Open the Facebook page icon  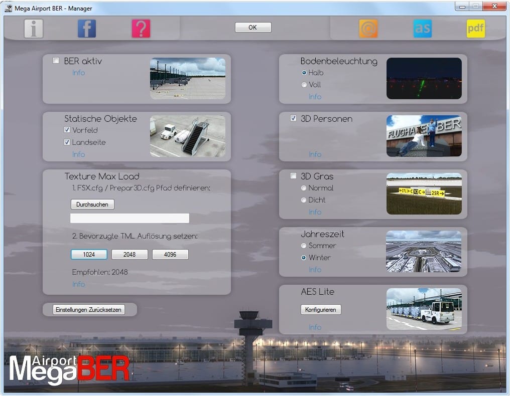(x=87, y=29)
